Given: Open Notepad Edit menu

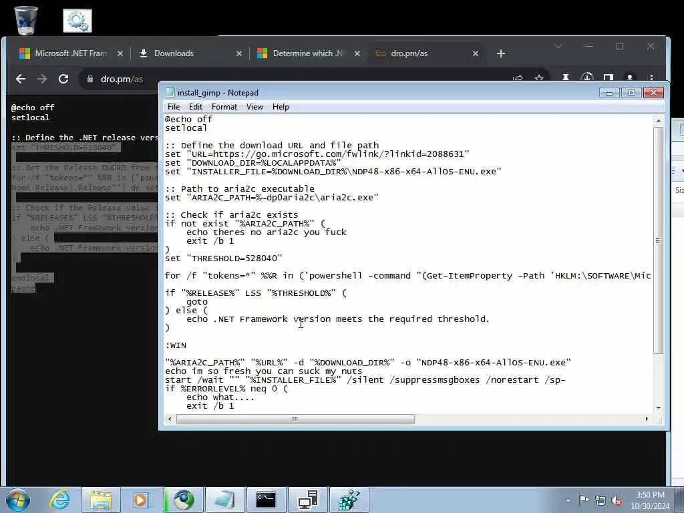Looking at the screenshot, I should pyautogui.click(x=196, y=107).
